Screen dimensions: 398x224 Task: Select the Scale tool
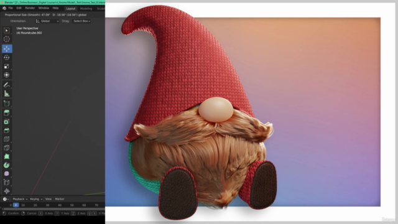coord(7,67)
